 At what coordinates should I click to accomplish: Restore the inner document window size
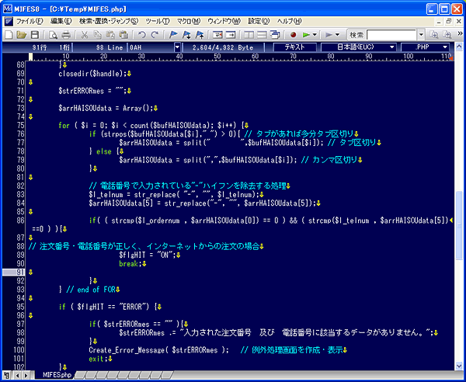pyautogui.click(x=449, y=21)
